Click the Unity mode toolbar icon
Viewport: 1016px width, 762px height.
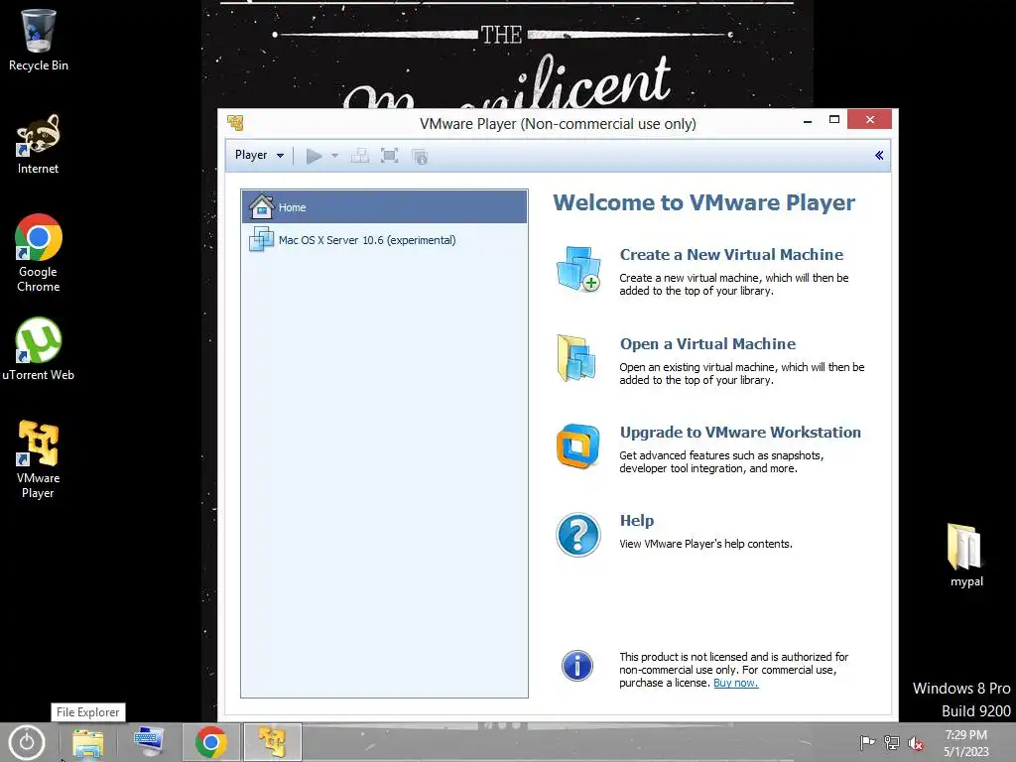coord(420,156)
